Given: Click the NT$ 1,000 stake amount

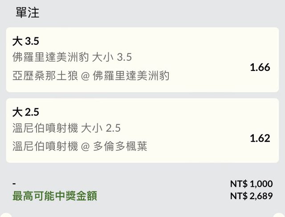Looking at the screenshot, I should (x=251, y=184).
